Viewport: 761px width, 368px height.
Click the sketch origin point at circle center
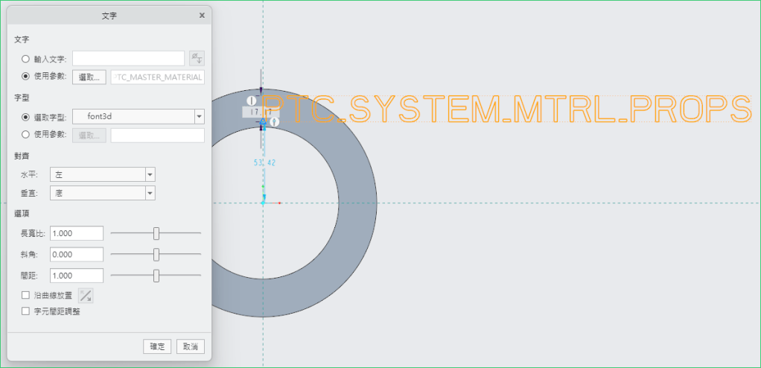coord(263,203)
